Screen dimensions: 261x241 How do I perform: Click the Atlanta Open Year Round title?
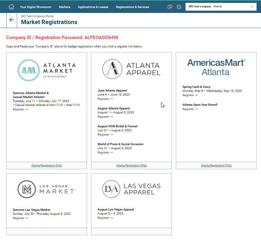point(200,104)
